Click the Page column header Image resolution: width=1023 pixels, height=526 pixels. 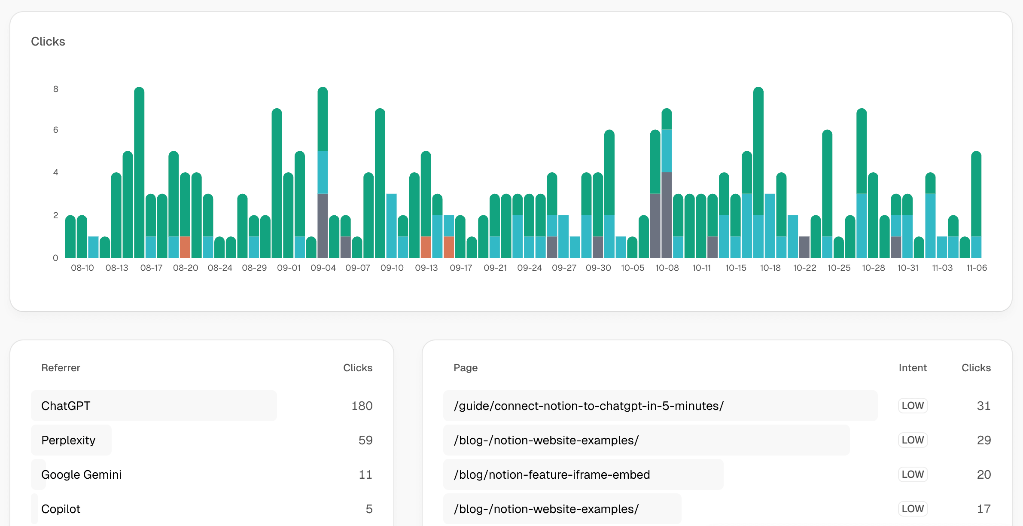tap(466, 368)
